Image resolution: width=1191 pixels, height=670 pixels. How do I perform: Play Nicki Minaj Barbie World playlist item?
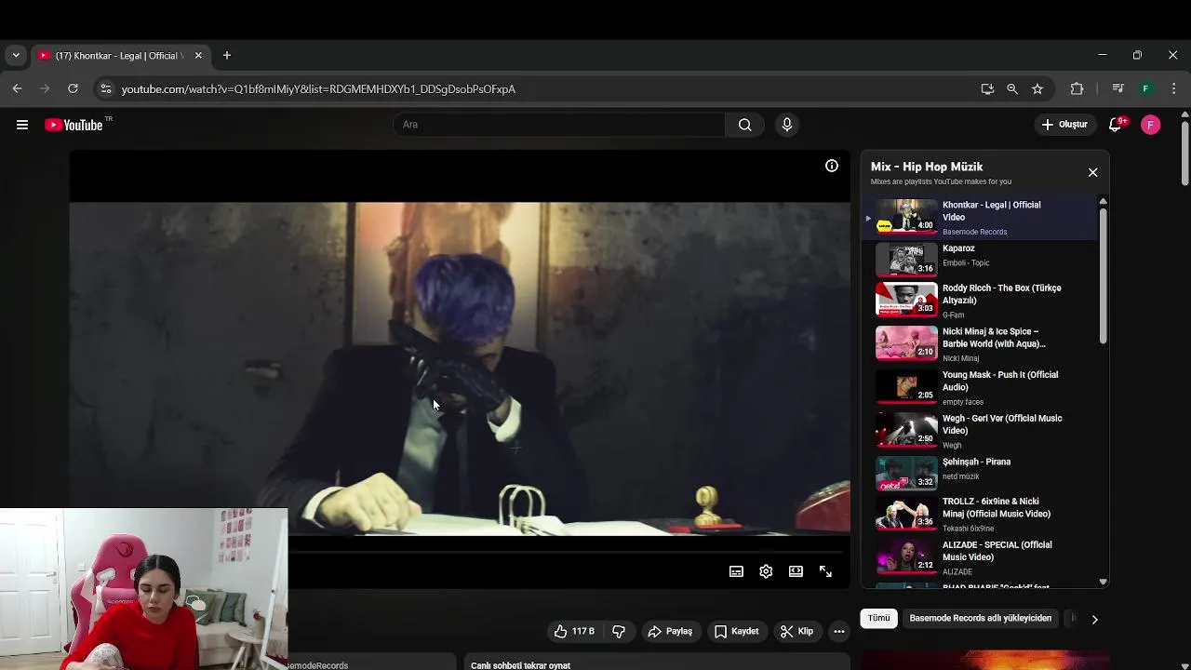pos(980,344)
